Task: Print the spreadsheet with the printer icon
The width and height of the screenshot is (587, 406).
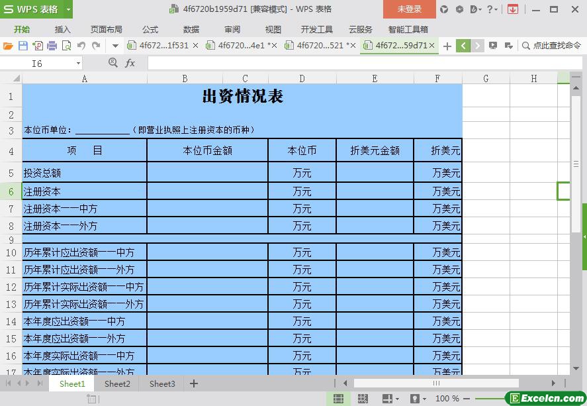Action: coord(52,46)
